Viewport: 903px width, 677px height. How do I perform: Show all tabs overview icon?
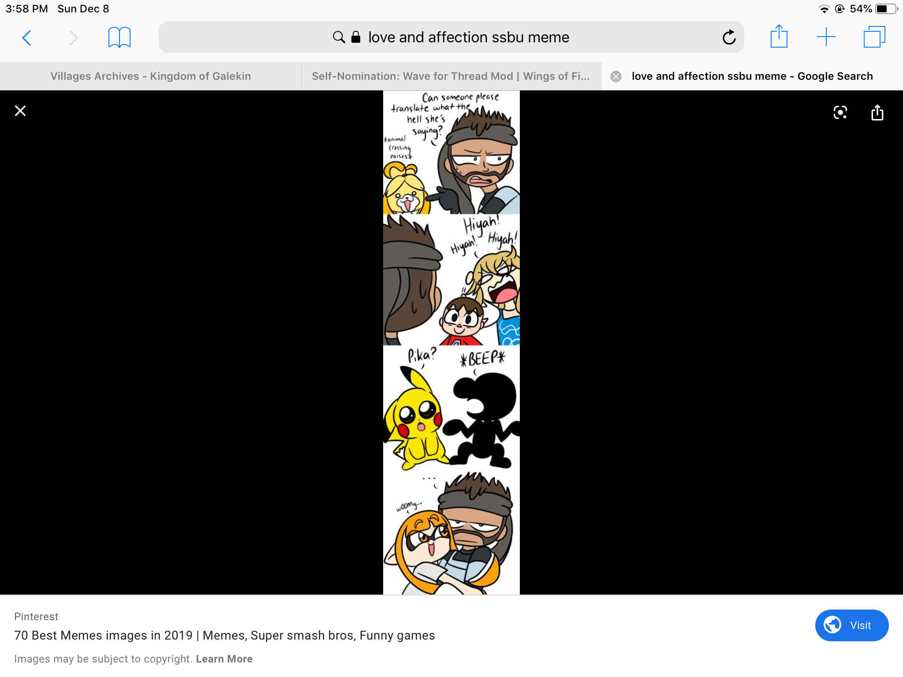[874, 37]
